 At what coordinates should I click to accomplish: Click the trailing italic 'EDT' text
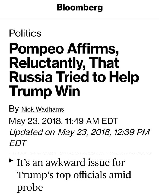click(18, 143)
